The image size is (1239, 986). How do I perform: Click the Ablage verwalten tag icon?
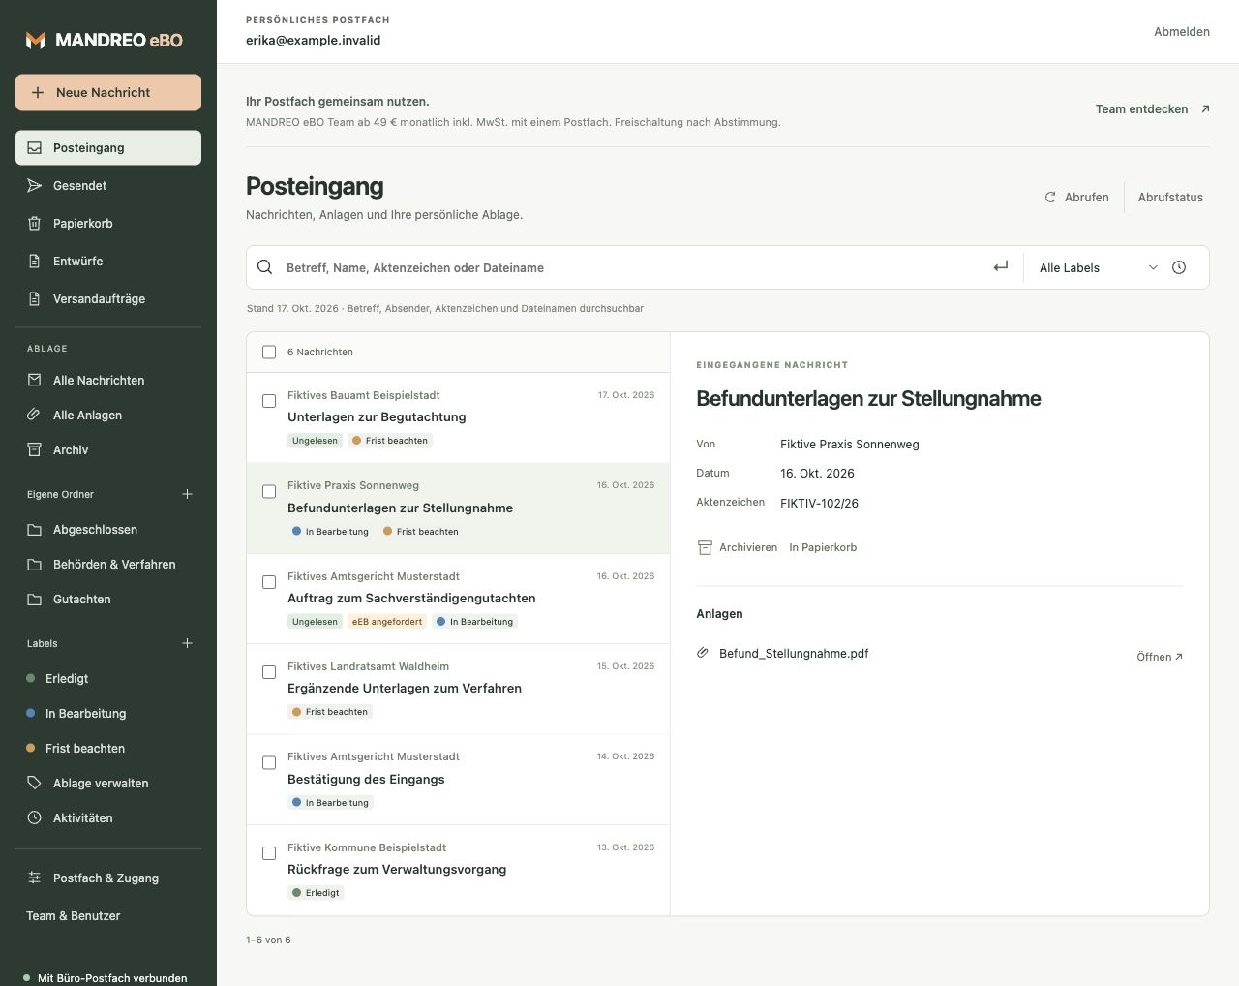[x=35, y=783]
